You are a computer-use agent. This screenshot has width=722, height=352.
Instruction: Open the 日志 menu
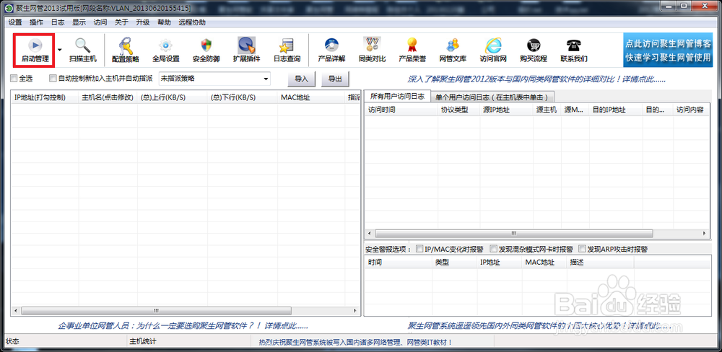coord(58,22)
